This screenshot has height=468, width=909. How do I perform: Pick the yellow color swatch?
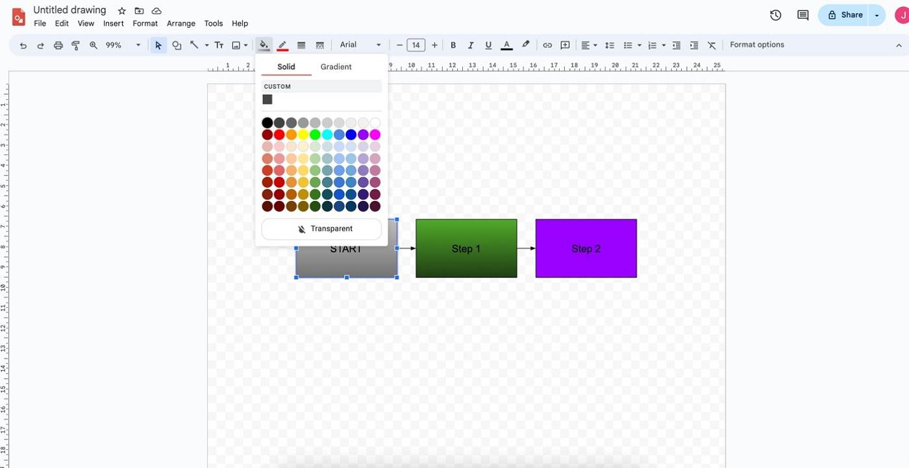[303, 135]
